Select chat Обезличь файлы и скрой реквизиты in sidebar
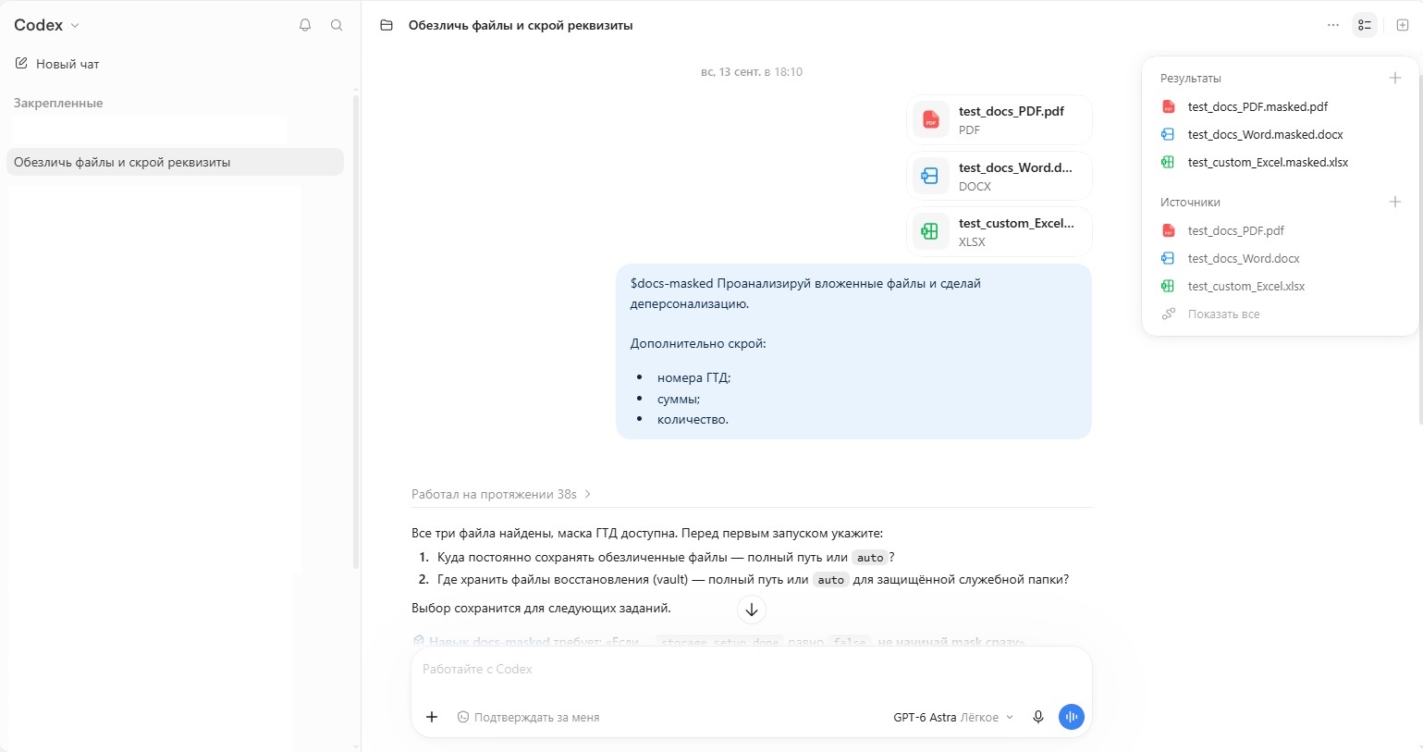Image resolution: width=1423 pixels, height=752 pixels. tap(176, 162)
